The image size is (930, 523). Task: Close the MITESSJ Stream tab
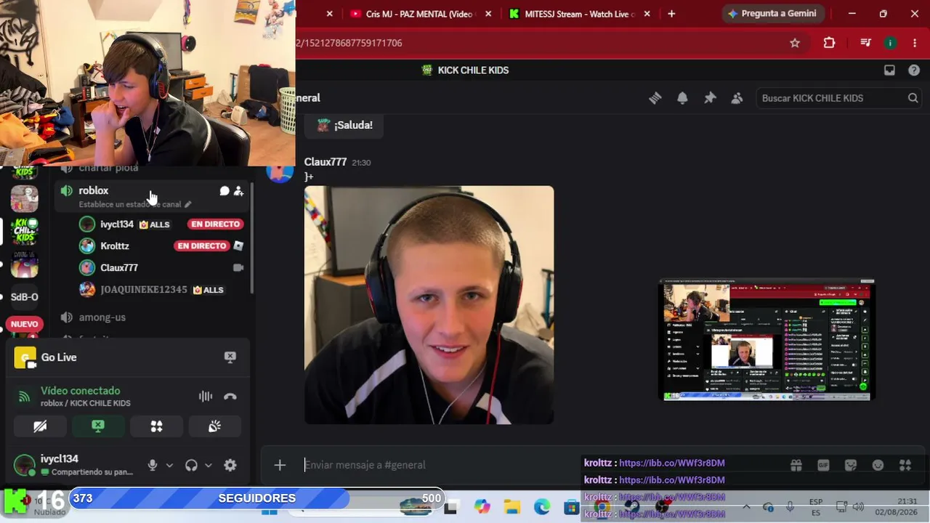pyautogui.click(x=649, y=14)
